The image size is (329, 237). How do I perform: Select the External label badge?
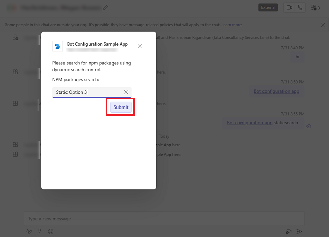pos(268,7)
